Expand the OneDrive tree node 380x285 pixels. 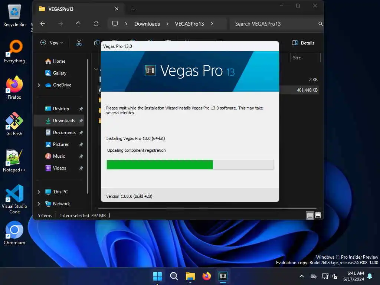(39, 85)
